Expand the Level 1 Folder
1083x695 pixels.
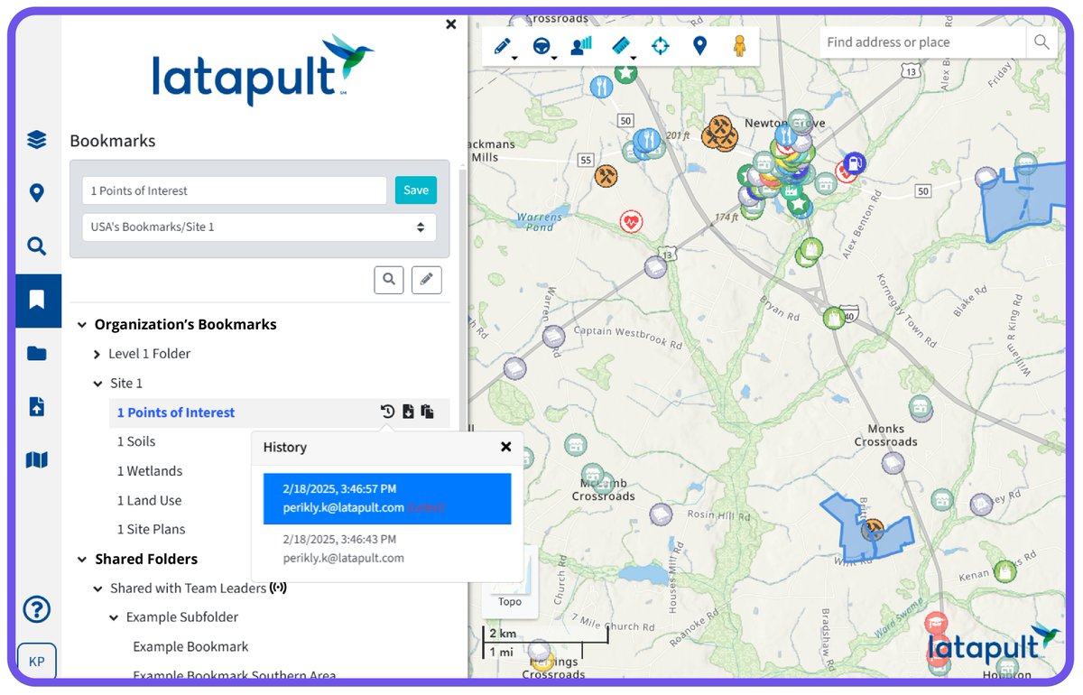[x=97, y=354]
